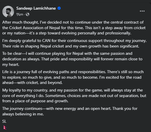The height and width of the screenshot is (132, 151).
Task: Click the paragraph starting 'I'm deeply grateful'
Action: [x=74, y=43]
